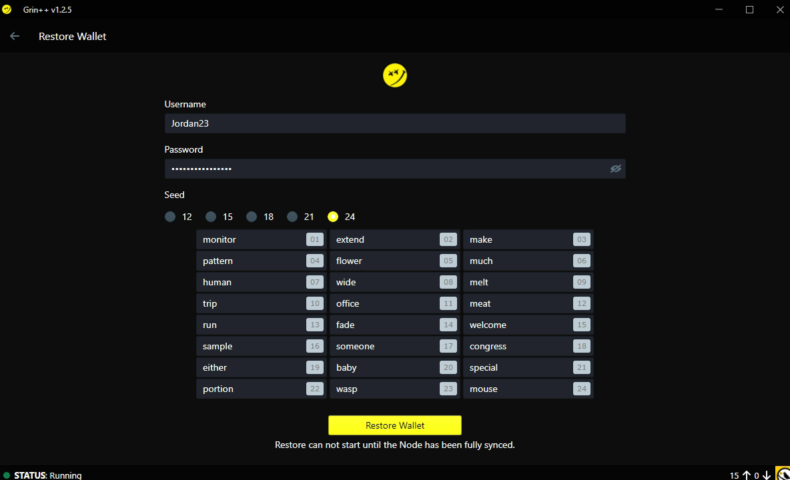This screenshot has height=480, width=790.
Task: Select the 21 word seed option
Action: pyautogui.click(x=292, y=217)
